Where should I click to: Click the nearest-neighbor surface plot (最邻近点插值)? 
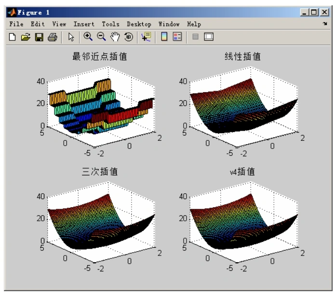click(x=101, y=107)
